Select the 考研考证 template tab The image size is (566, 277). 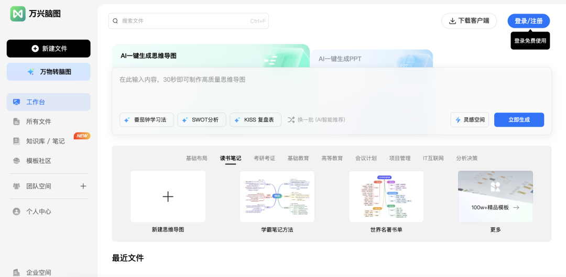[x=264, y=158]
